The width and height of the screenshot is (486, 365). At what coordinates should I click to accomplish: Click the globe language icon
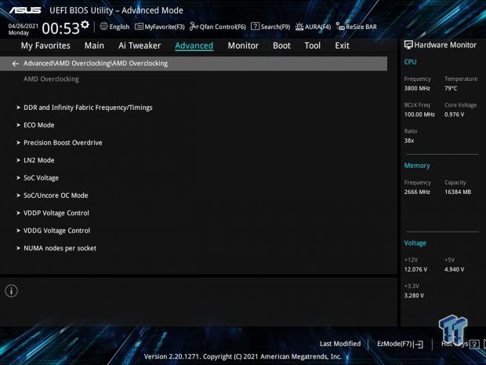pyautogui.click(x=103, y=27)
